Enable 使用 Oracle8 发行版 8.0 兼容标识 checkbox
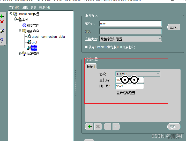Image resolution: width=186 pixels, height=141 pixels. coord(86,47)
